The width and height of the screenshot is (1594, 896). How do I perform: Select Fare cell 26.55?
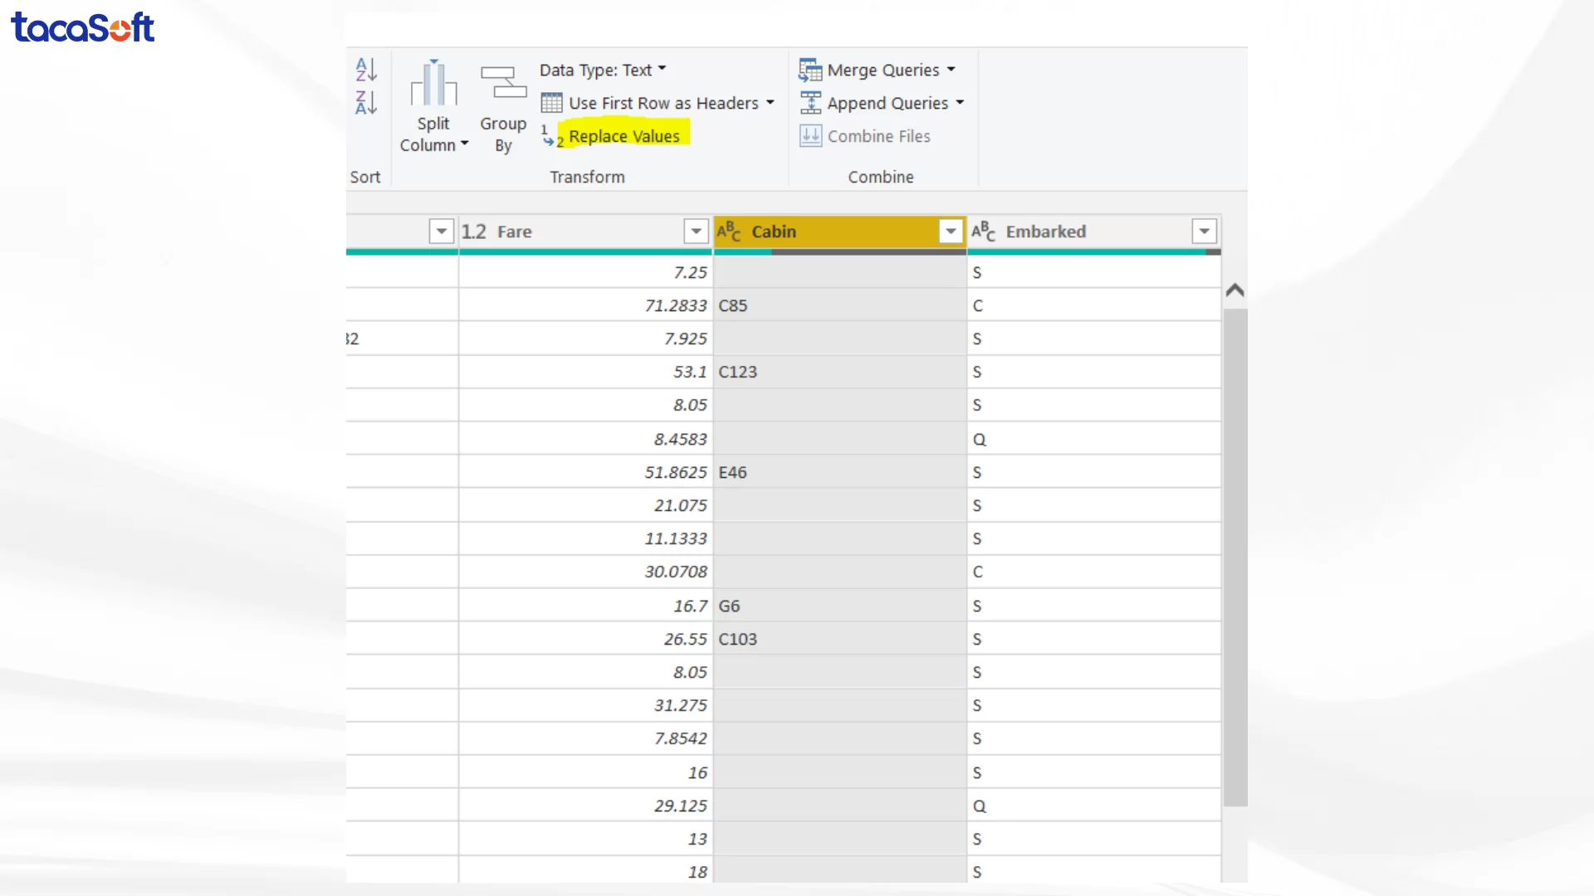point(585,639)
